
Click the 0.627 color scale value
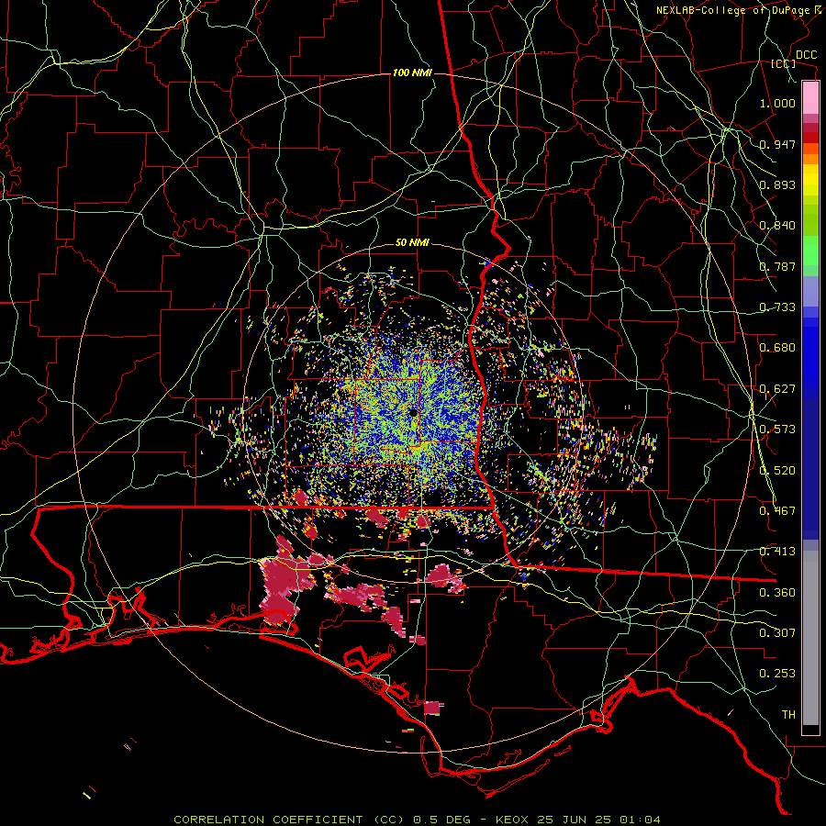coord(777,389)
